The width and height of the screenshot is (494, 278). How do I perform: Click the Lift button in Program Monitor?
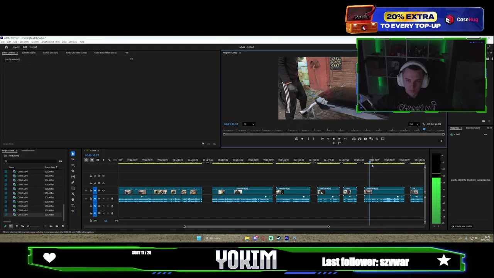click(x=354, y=139)
